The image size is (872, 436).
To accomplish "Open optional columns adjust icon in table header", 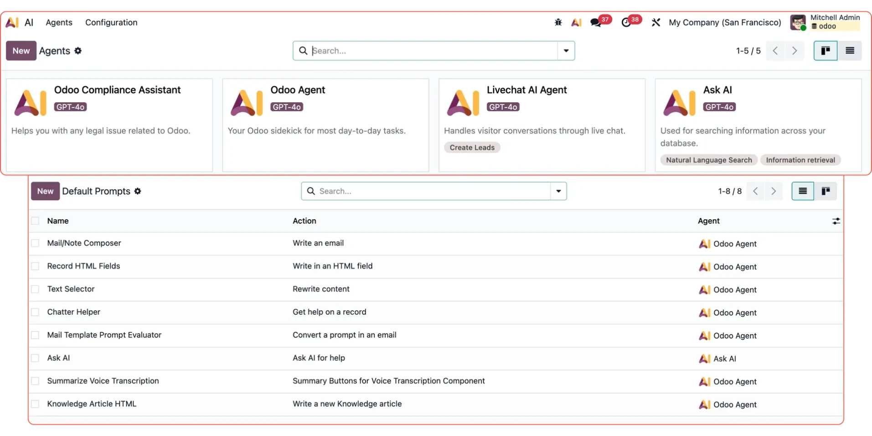I will 836,221.
